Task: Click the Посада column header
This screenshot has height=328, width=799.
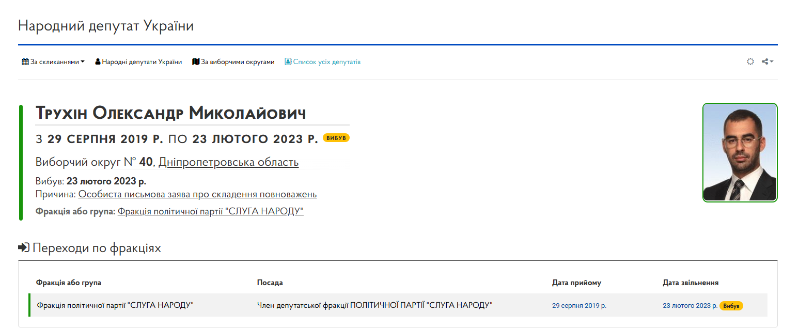Action: [270, 283]
